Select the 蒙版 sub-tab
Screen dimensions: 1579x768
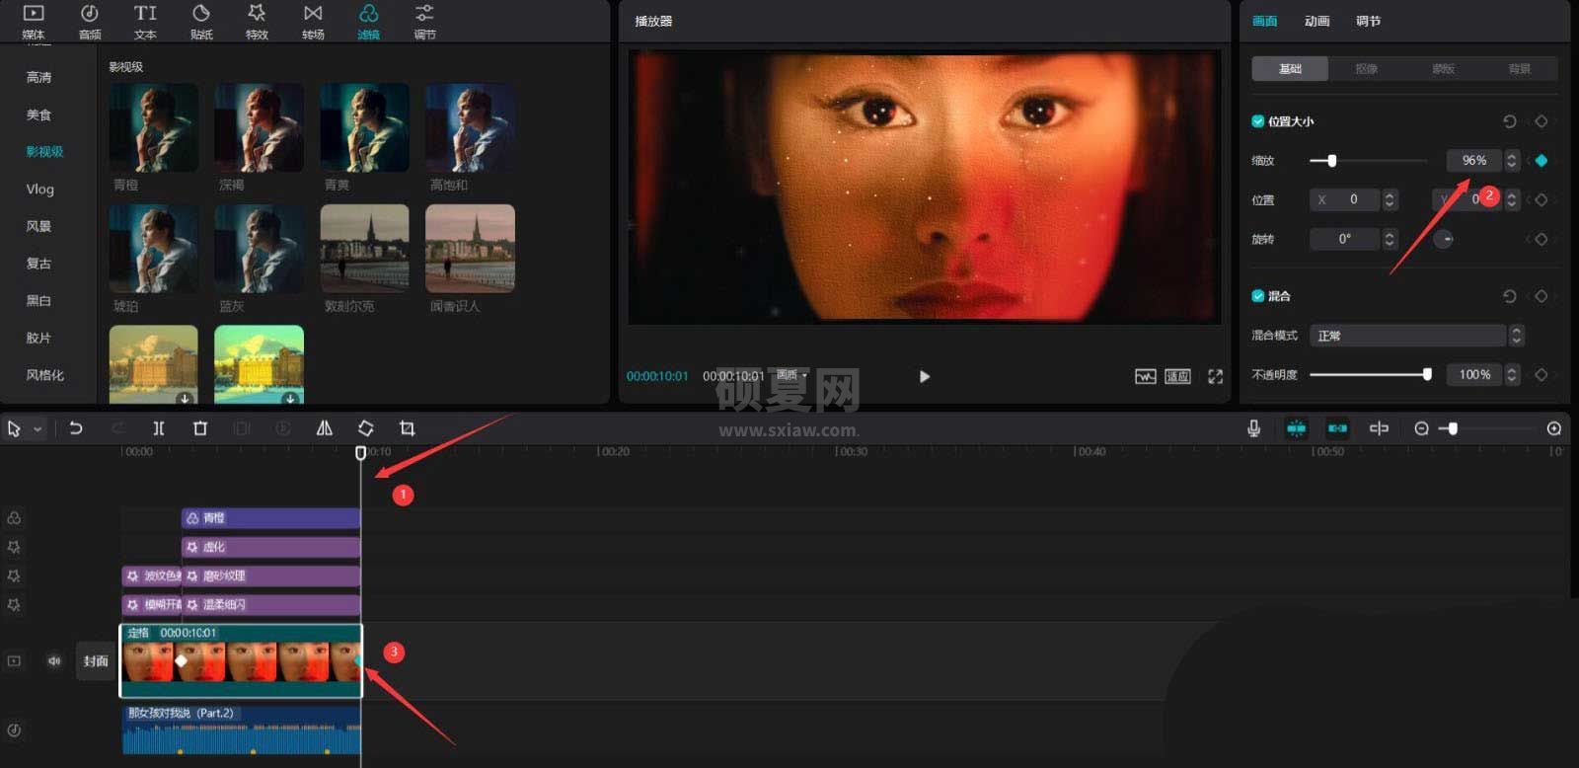(1443, 68)
